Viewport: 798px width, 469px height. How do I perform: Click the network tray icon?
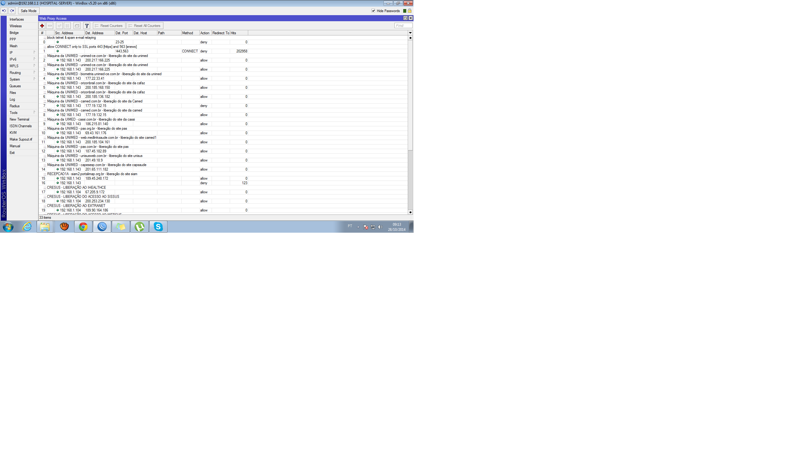click(x=373, y=227)
